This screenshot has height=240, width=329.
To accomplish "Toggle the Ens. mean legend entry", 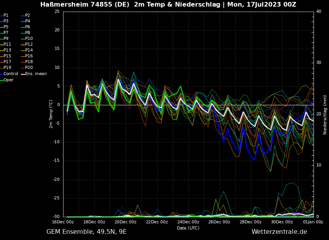I will [36, 74].
